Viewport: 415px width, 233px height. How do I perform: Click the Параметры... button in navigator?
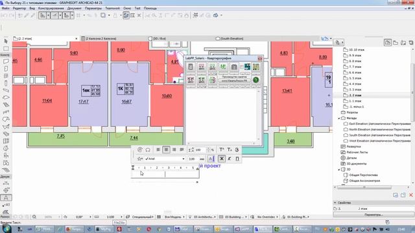pyautogui.click(x=373, y=215)
